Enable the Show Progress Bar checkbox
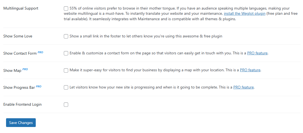The width and height of the screenshot is (303, 133). point(66,87)
